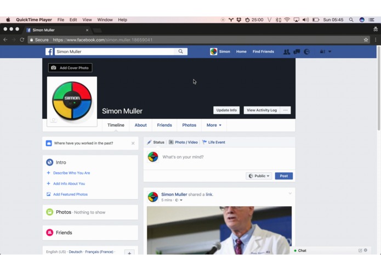Screen dimensions: 381x271
Task: Click Add Featured Photos link
Action: [71, 194]
